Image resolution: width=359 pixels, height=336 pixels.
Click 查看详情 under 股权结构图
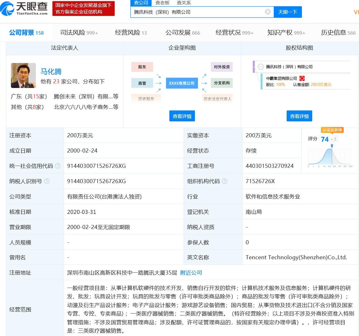tap(299, 116)
